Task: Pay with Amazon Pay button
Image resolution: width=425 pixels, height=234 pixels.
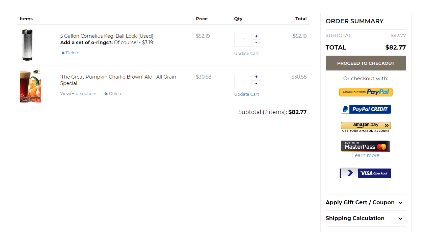Action: pos(366,126)
